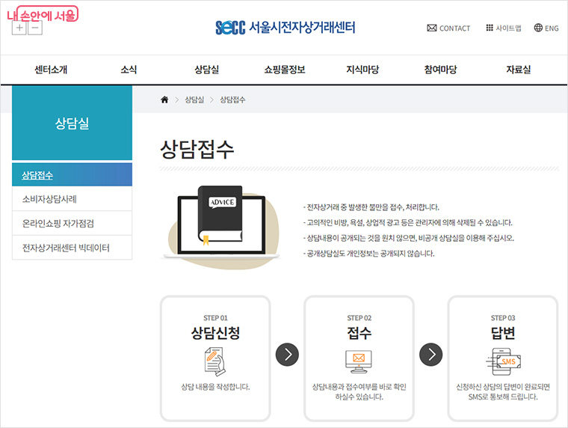Open the 센터소개 menu

tap(51, 70)
